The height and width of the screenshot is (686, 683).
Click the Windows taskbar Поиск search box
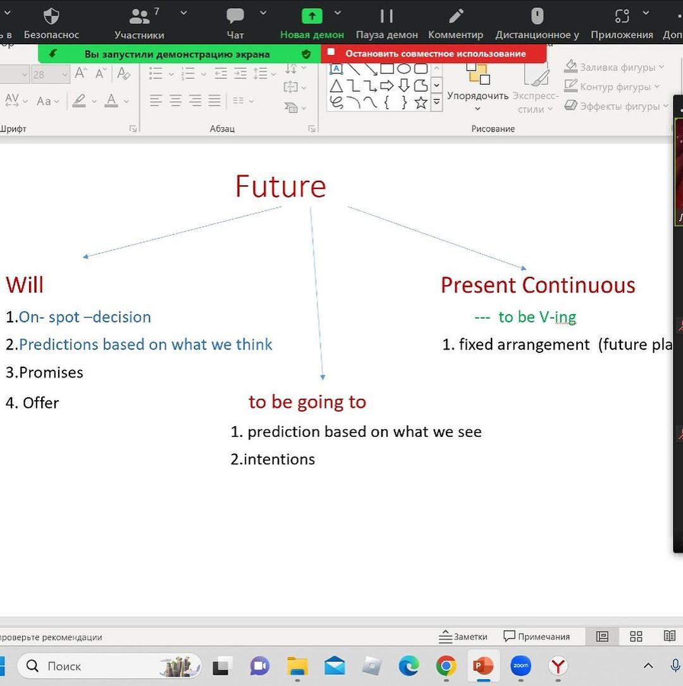click(109, 666)
